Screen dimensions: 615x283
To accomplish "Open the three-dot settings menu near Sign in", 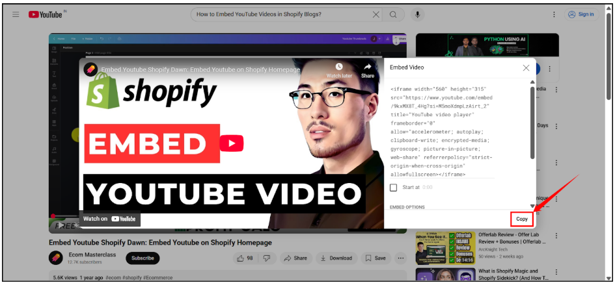I will pyautogui.click(x=554, y=14).
